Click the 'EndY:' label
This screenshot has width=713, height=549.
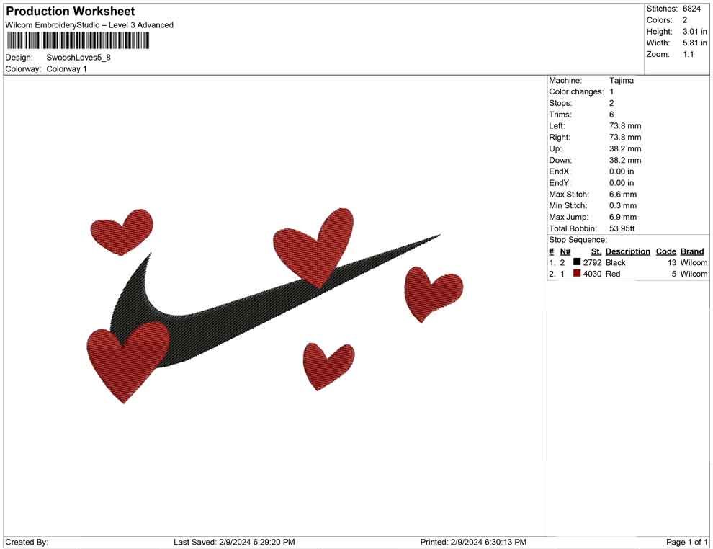[560, 183]
